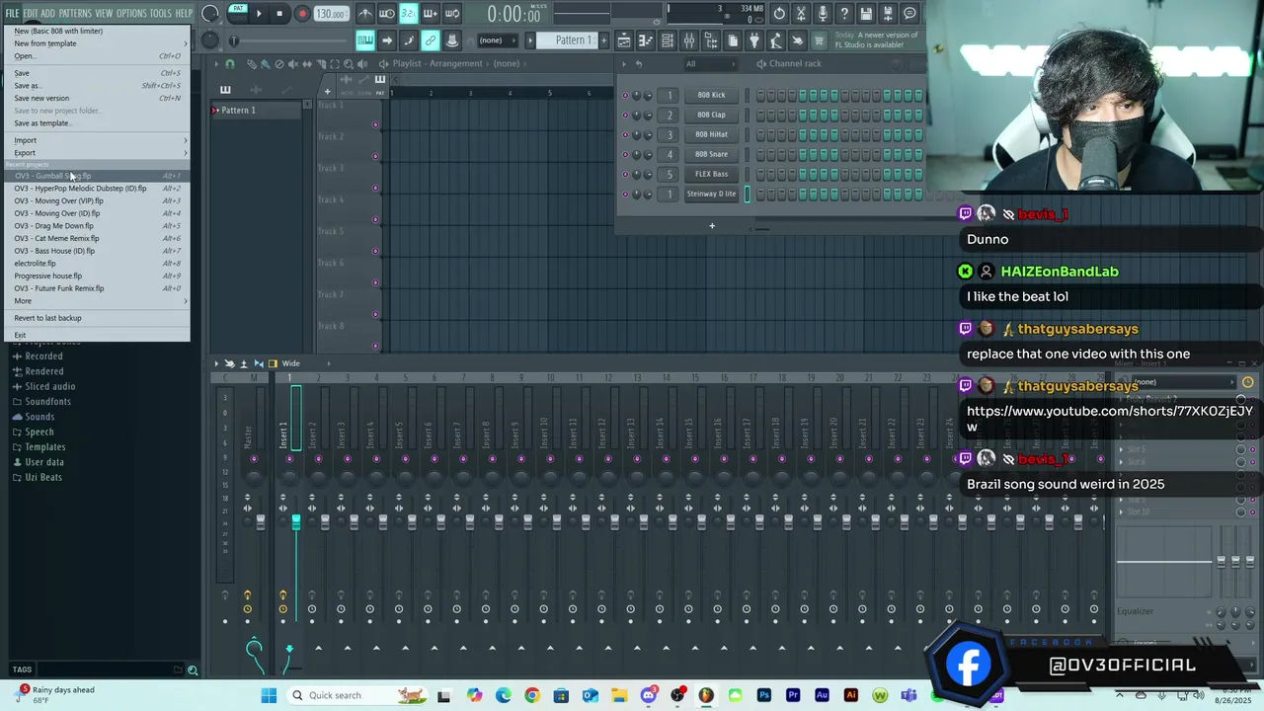Open the PATTERNS menu in menu bar
Viewport: 1264px width, 711px height.
coord(75,13)
